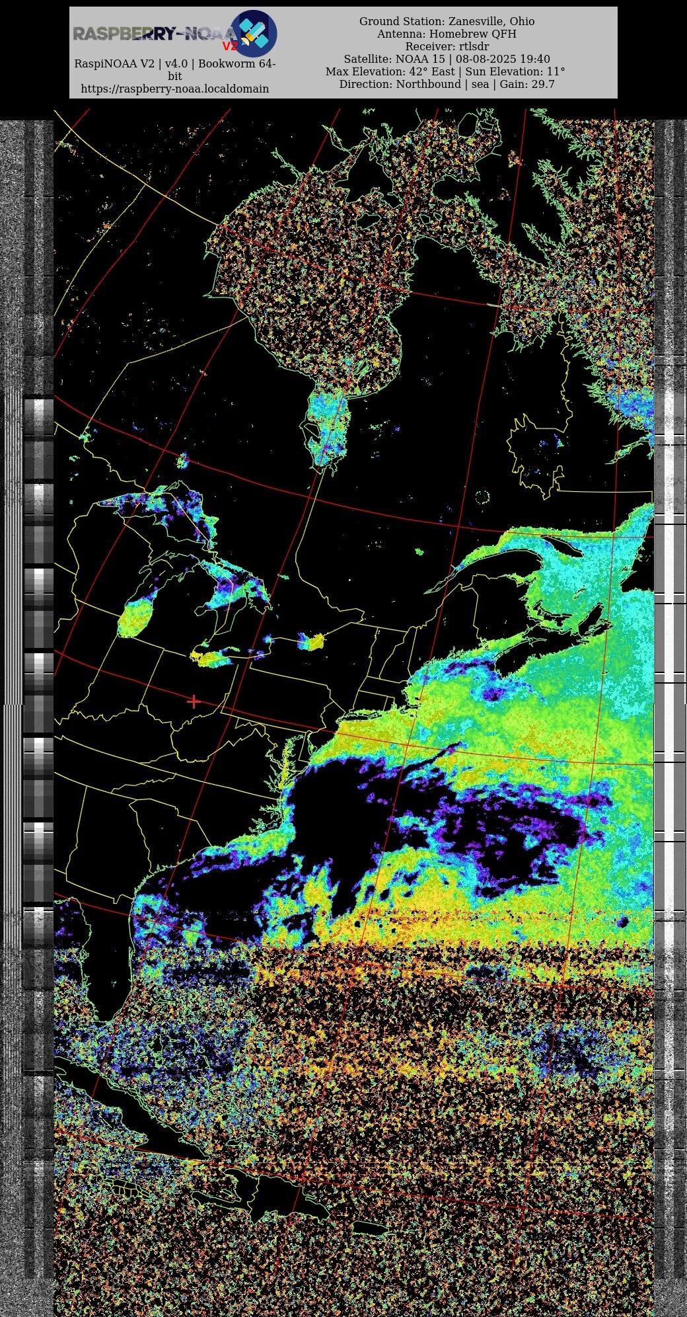Click the red V2 badge on logo

[229, 46]
